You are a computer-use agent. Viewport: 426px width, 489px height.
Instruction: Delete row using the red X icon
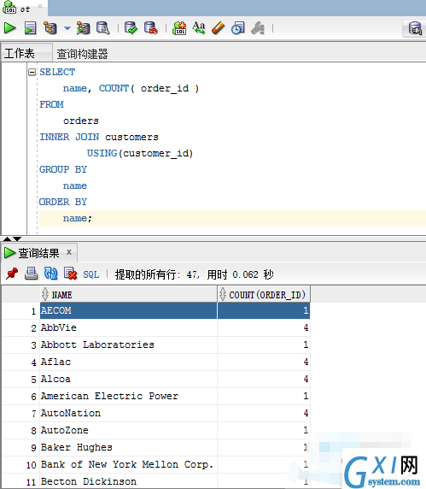70,274
